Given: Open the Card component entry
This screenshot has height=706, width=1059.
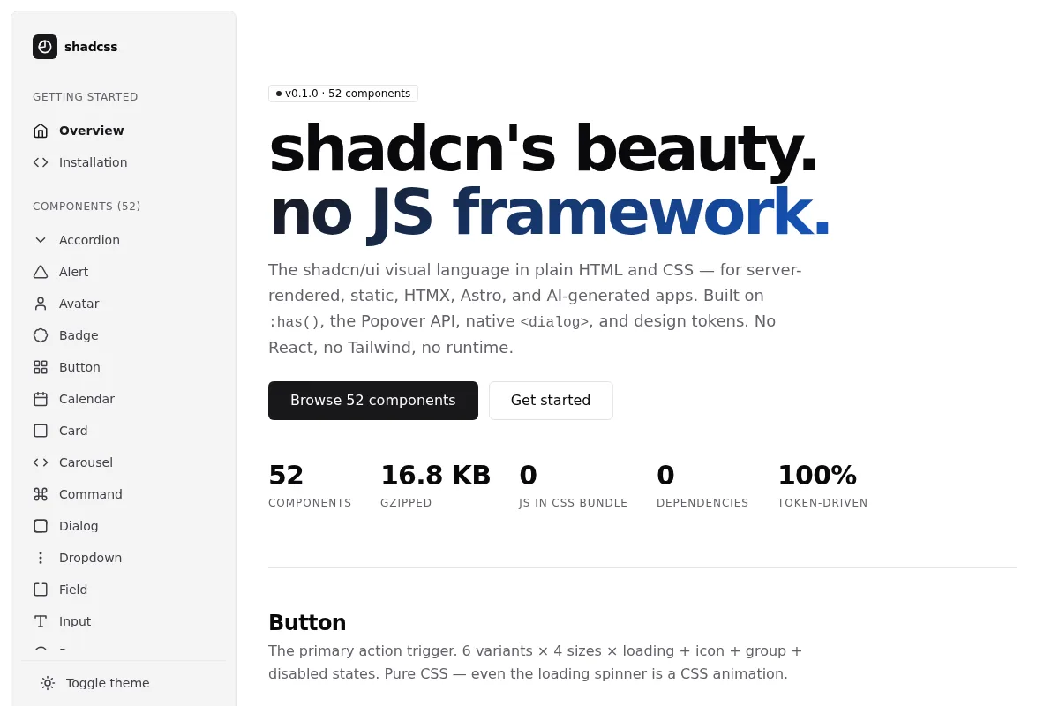Looking at the screenshot, I should point(124,431).
